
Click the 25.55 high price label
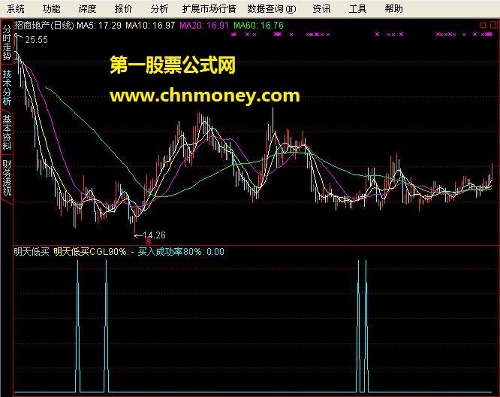pos(36,40)
